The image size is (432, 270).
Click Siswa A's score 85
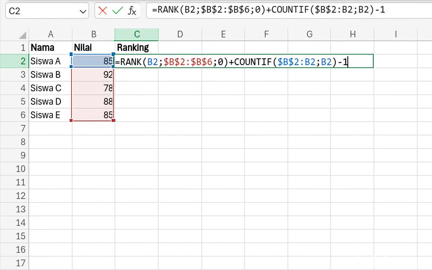tap(93, 61)
